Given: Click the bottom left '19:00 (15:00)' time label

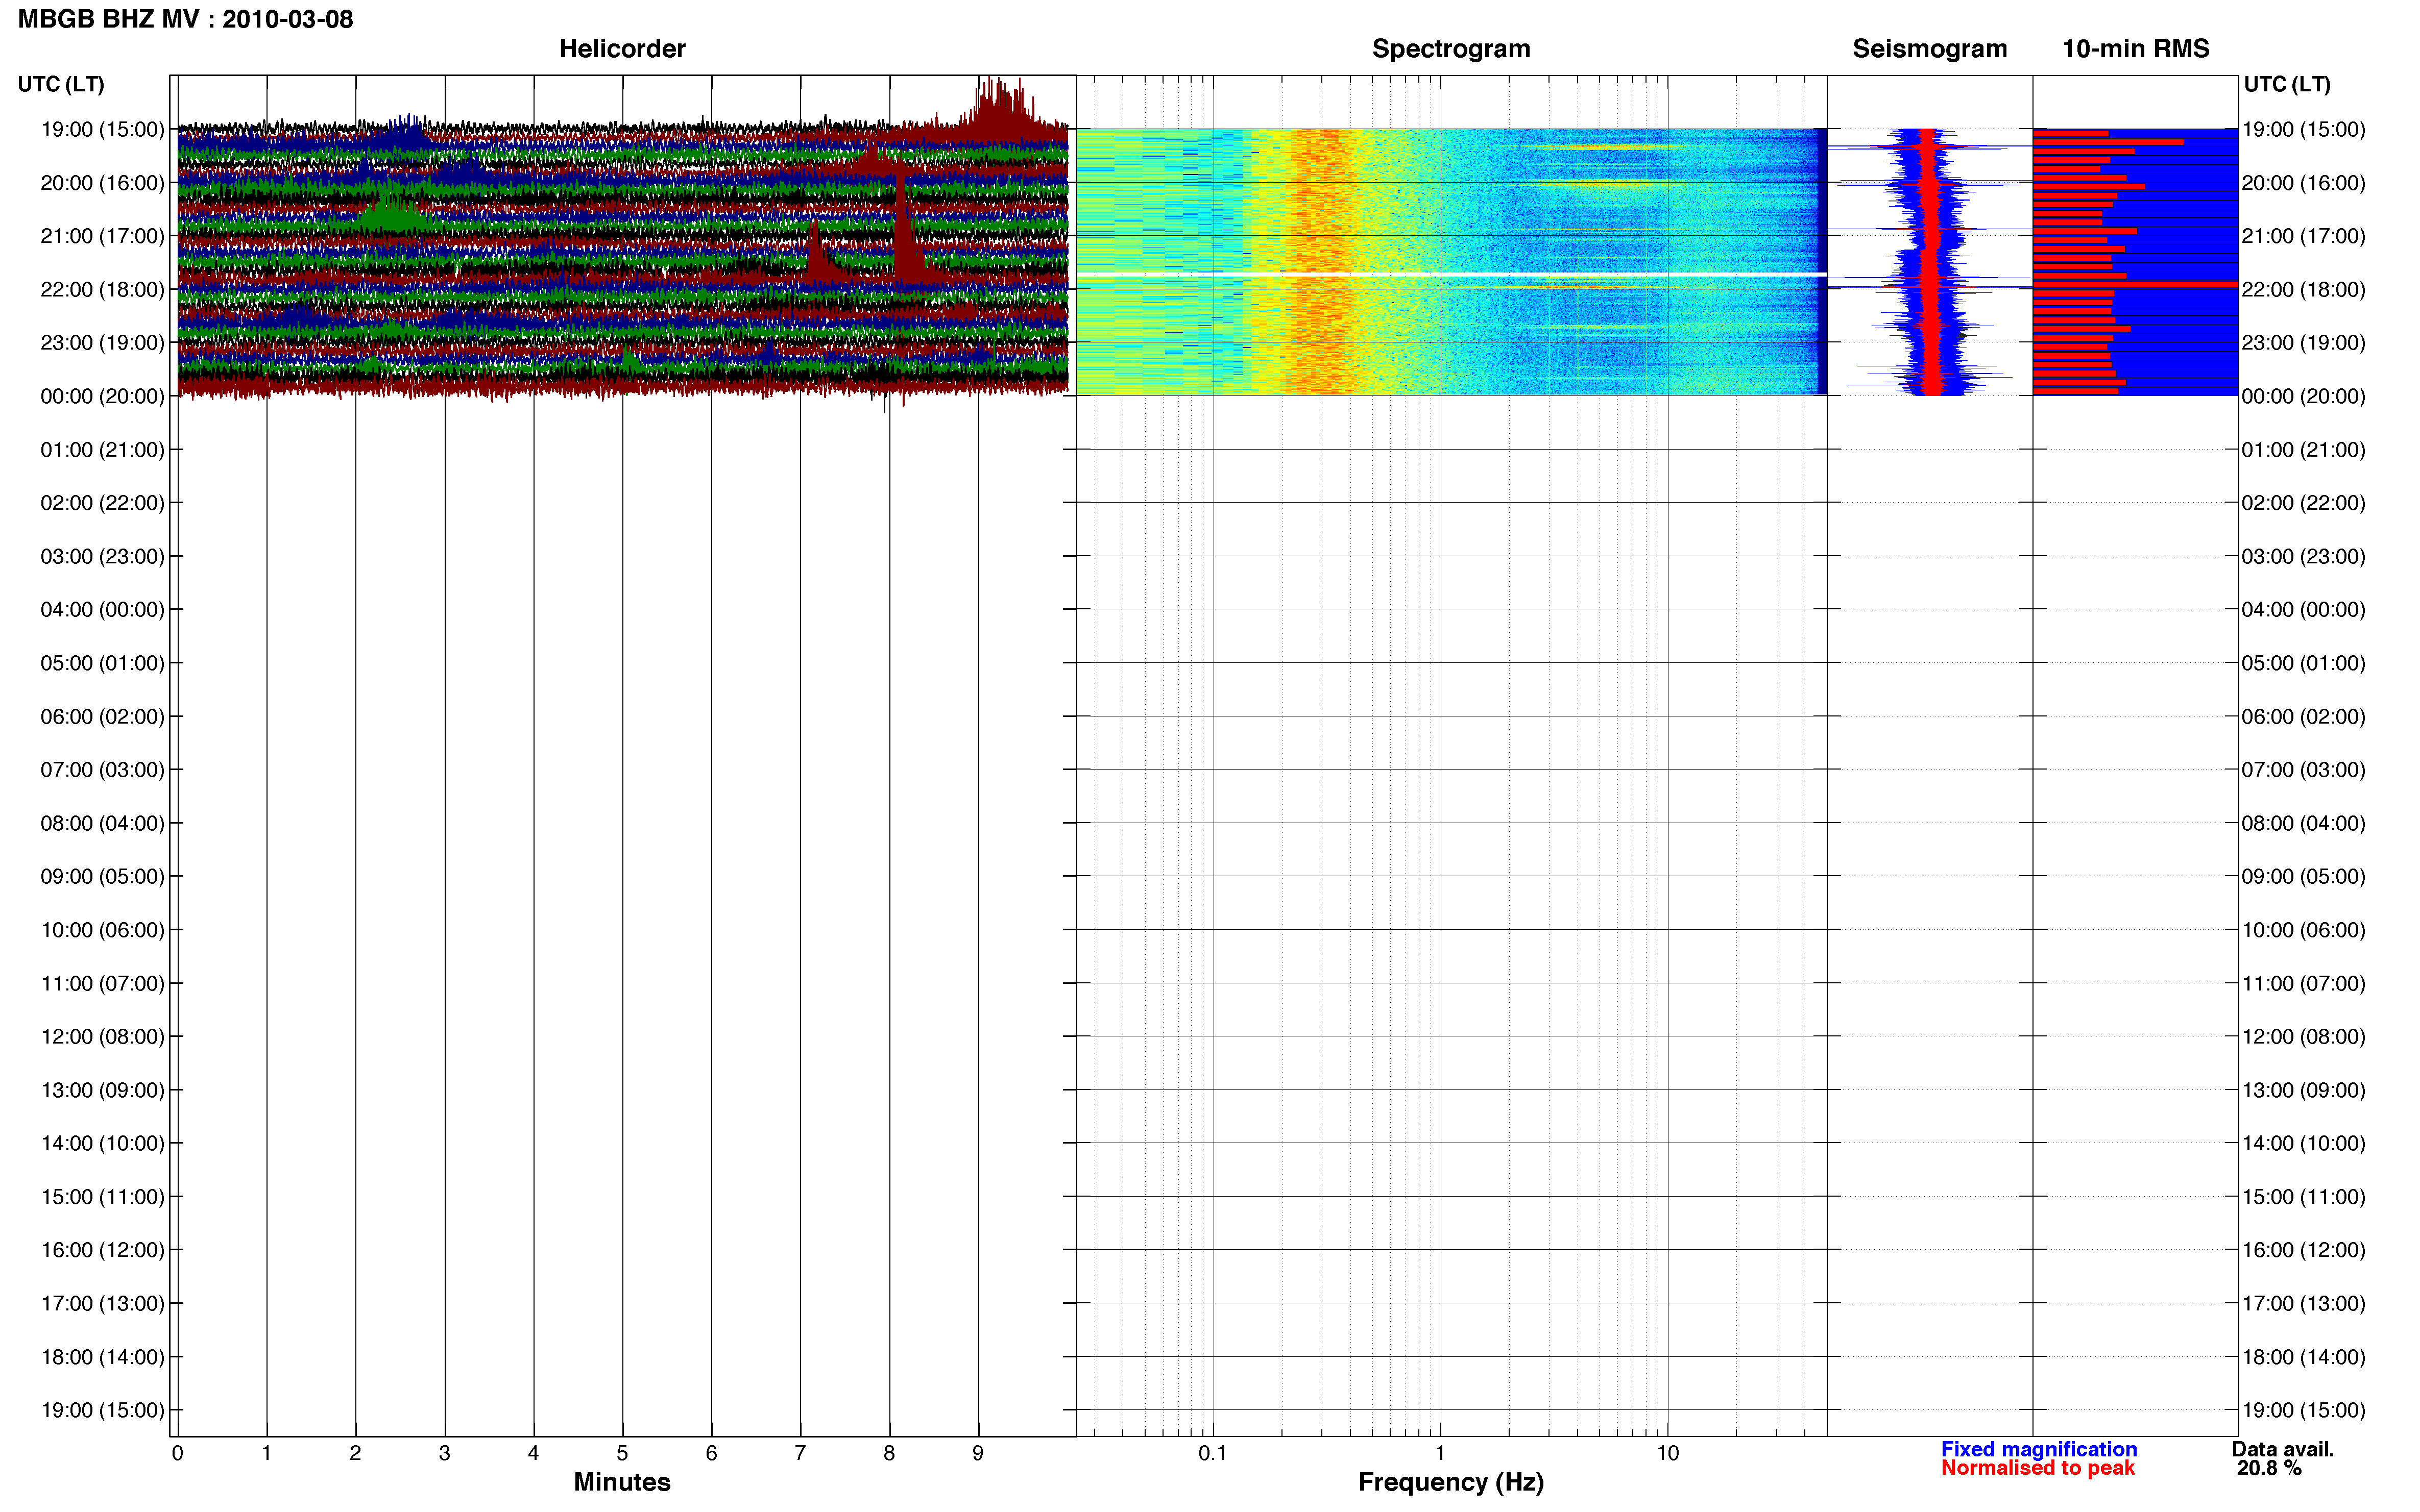Looking at the screenshot, I should (102, 1410).
